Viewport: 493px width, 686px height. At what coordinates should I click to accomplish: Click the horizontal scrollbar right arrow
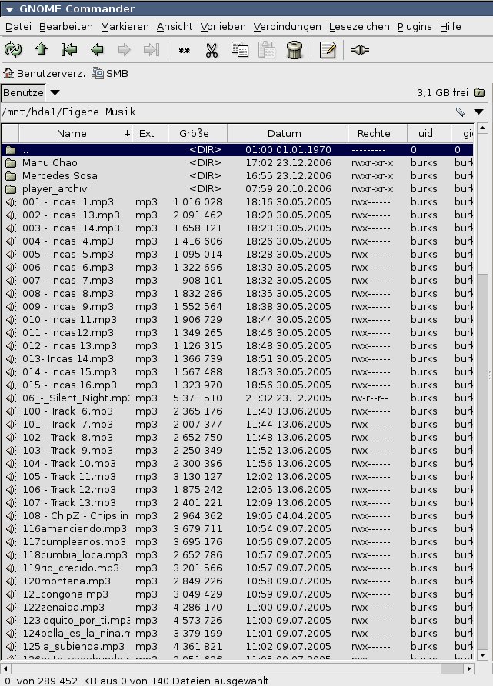point(468,668)
